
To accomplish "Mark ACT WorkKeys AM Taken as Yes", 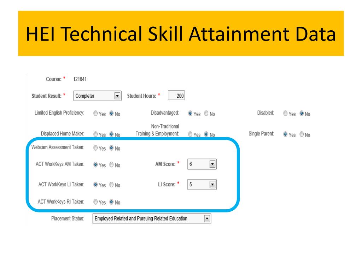I will pos(95,164).
